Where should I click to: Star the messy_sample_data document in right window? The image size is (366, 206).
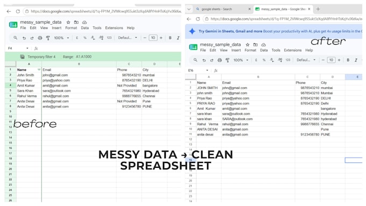(x=248, y=45)
